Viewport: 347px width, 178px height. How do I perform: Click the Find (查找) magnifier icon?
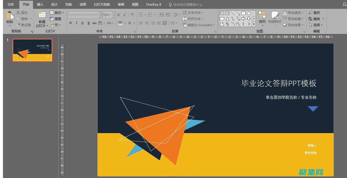(x=311, y=13)
